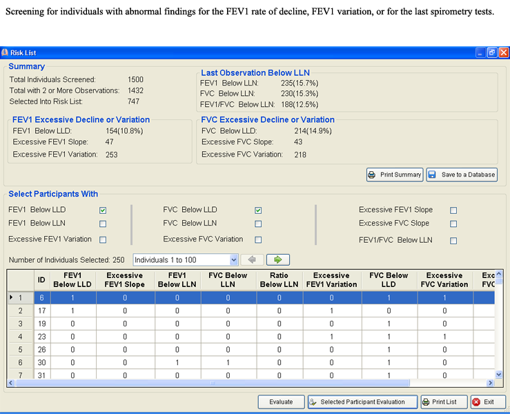
Task: Go to next page with green arrow
Action: click(x=277, y=260)
